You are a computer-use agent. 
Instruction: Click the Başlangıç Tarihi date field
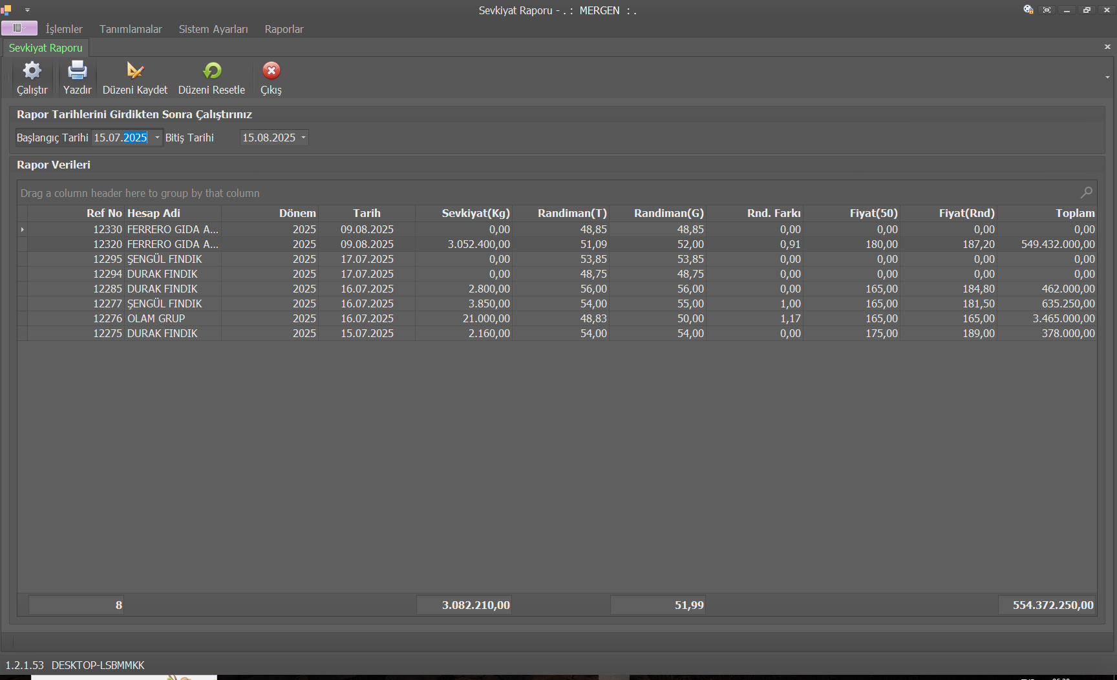pyautogui.click(x=120, y=138)
